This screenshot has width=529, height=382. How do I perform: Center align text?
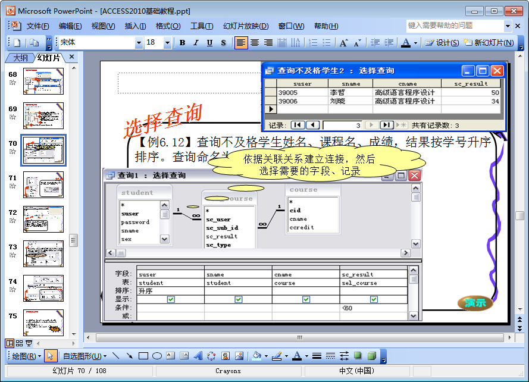point(255,43)
